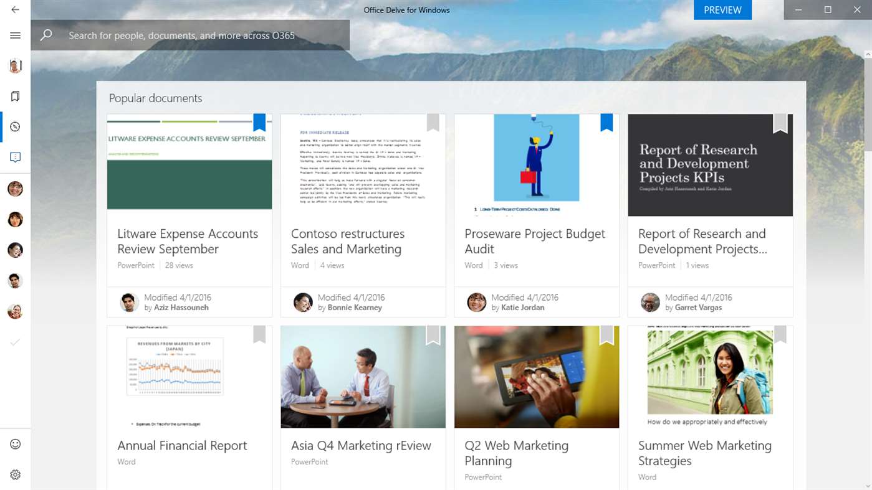The height and width of the screenshot is (490, 872).
Task: Click Katie Jordan's avatar picture
Action: [x=476, y=302]
